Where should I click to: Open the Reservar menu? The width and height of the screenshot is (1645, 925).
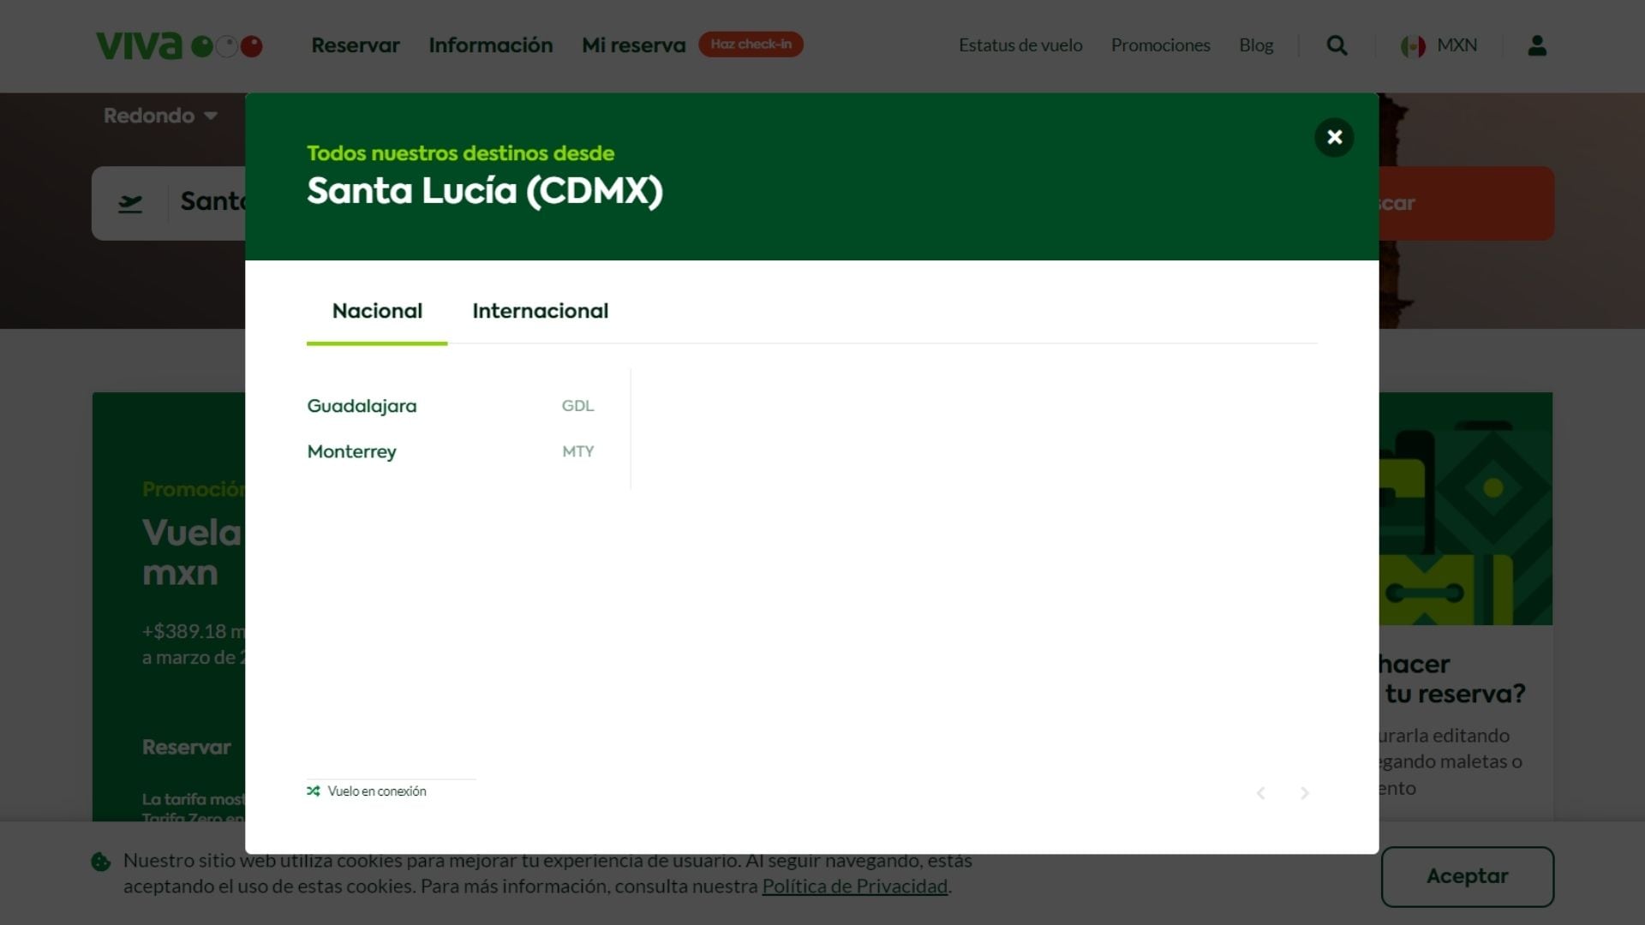(355, 45)
